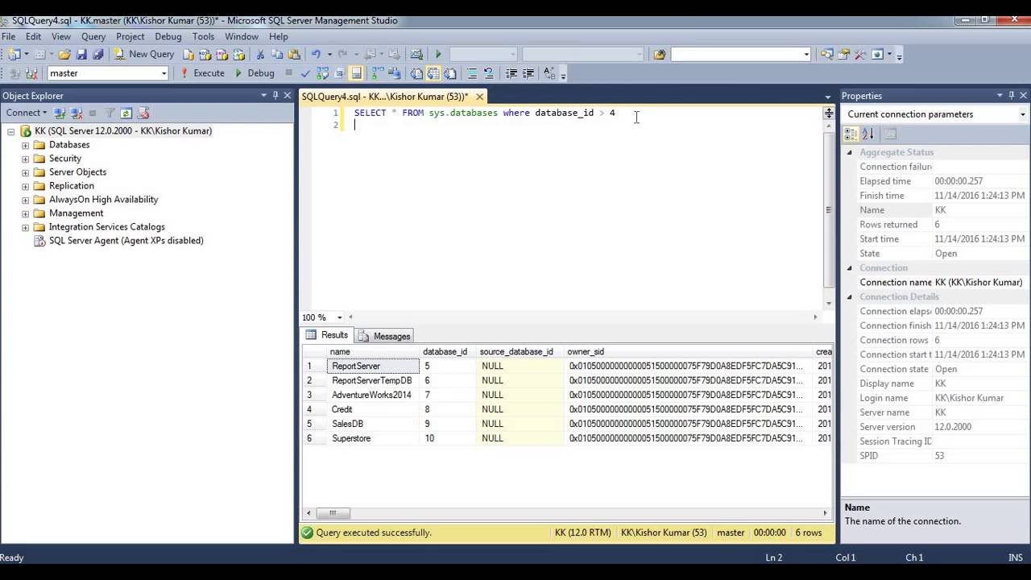This screenshot has width=1031, height=580.
Task: Click the Object Explorer filter funnel icon
Action: pos(110,114)
